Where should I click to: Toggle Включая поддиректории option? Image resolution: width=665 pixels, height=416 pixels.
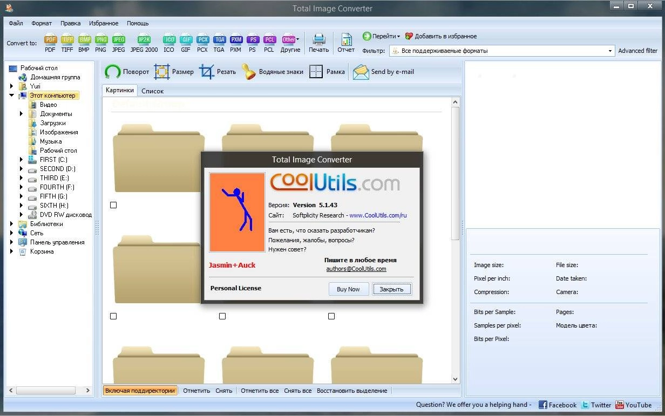(140, 391)
